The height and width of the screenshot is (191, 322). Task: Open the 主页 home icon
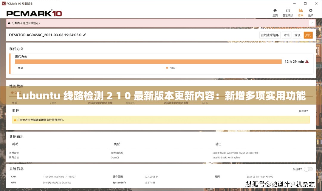click(275, 10)
